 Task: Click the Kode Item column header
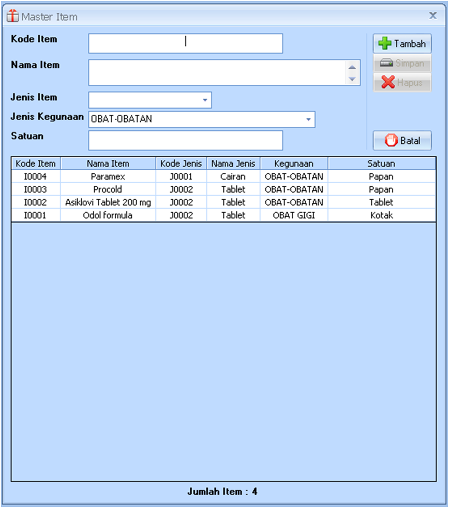pyautogui.click(x=35, y=163)
